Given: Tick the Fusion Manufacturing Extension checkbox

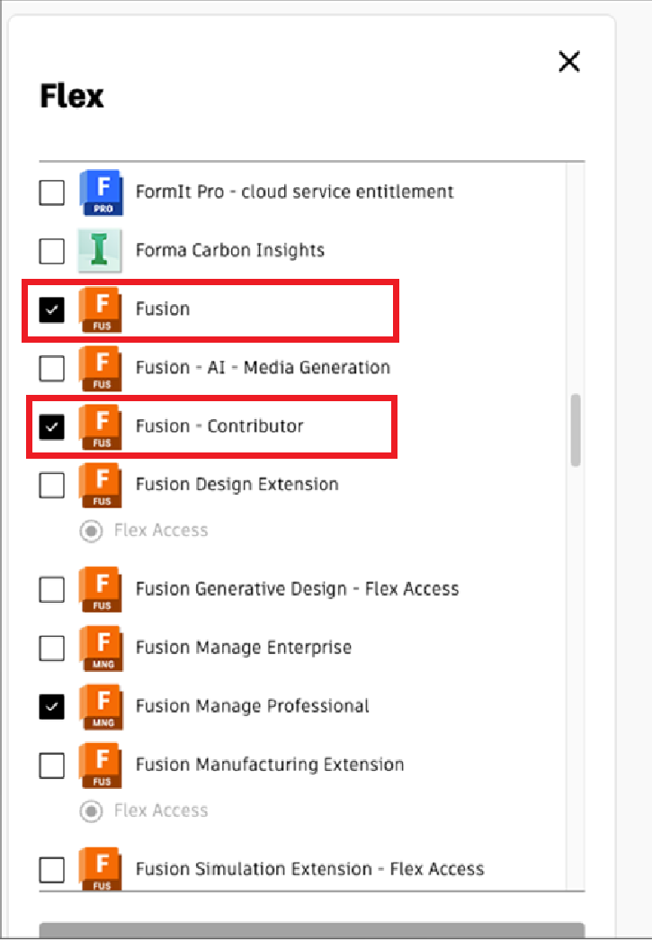Looking at the screenshot, I should tap(51, 765).
